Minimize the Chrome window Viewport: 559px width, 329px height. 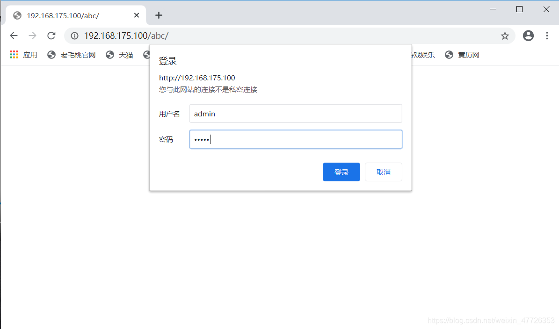click(x=494, y=9)
